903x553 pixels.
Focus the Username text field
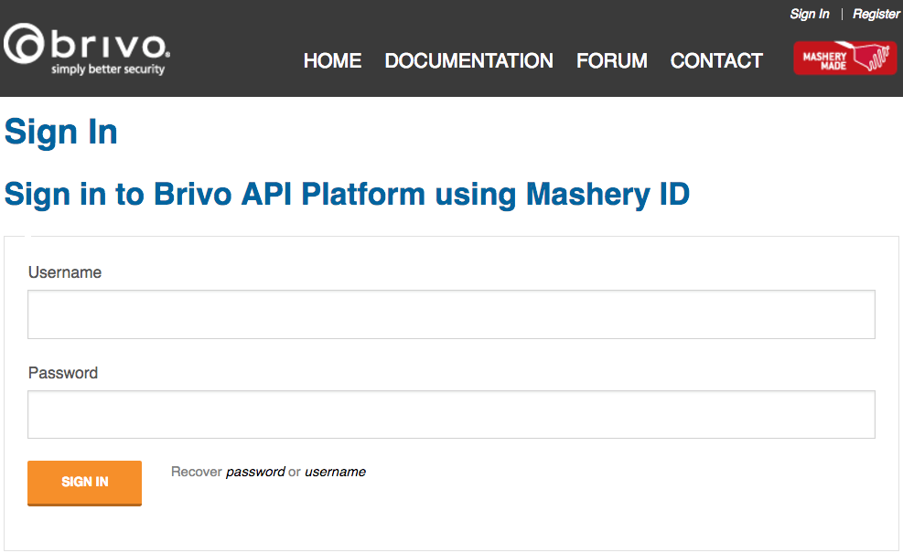coord(451,314)
